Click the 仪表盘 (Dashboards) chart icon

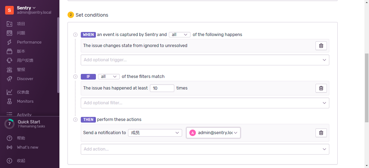click(x=9, y=92)
